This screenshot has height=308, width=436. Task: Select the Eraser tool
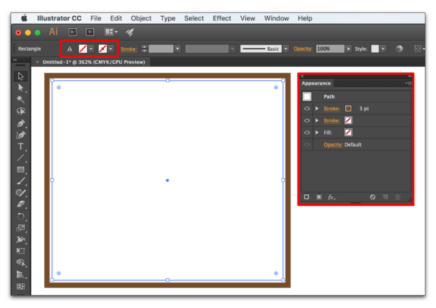20,204
